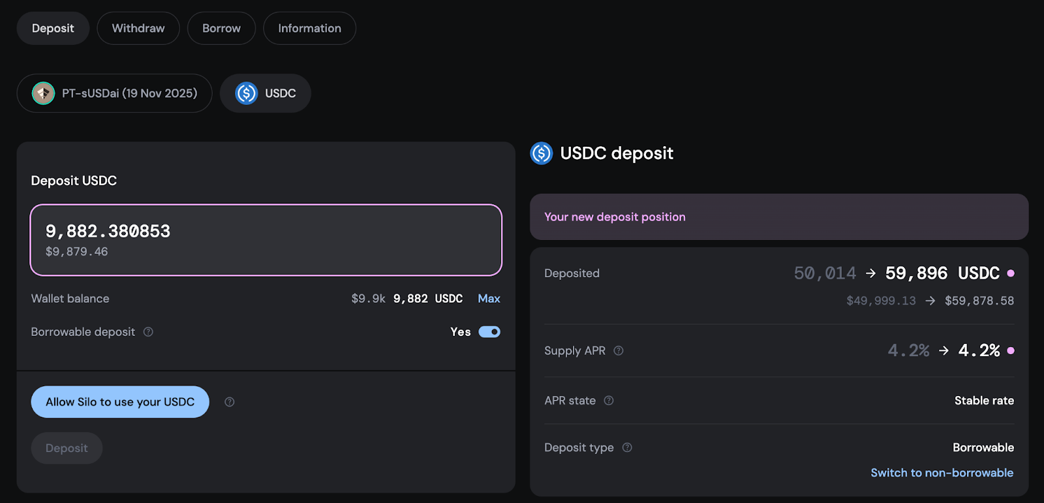The width and height of the screenshot is (1044, 503).
Task: Click the USDC logo beside deposit heading
Action: click(x=542, y=153)
